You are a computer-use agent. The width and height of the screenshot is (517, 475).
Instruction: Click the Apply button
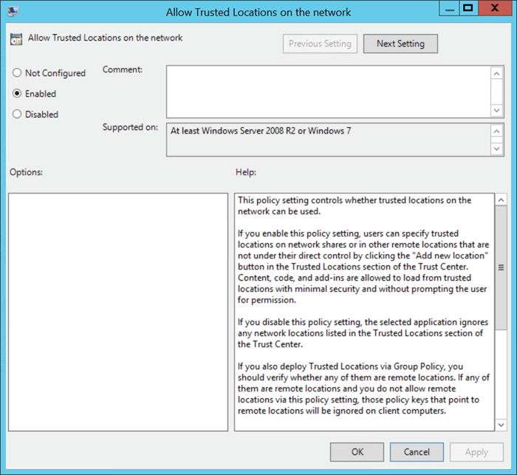click(476, 452)
